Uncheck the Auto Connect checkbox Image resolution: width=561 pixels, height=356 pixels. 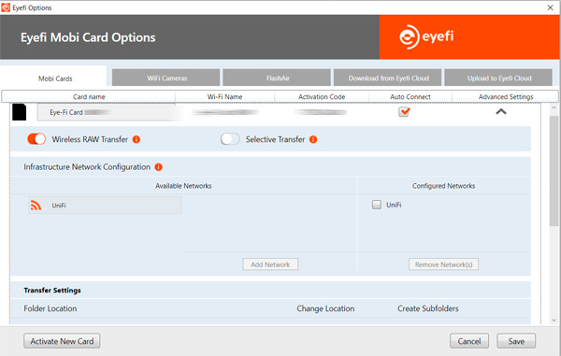[x=404, y=112]
